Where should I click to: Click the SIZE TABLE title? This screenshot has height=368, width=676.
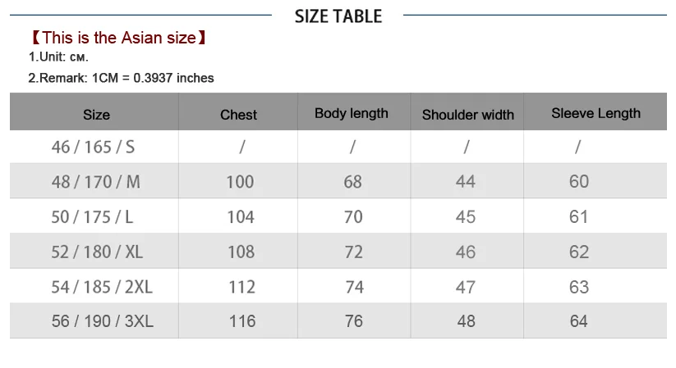[x=338, y=16]
